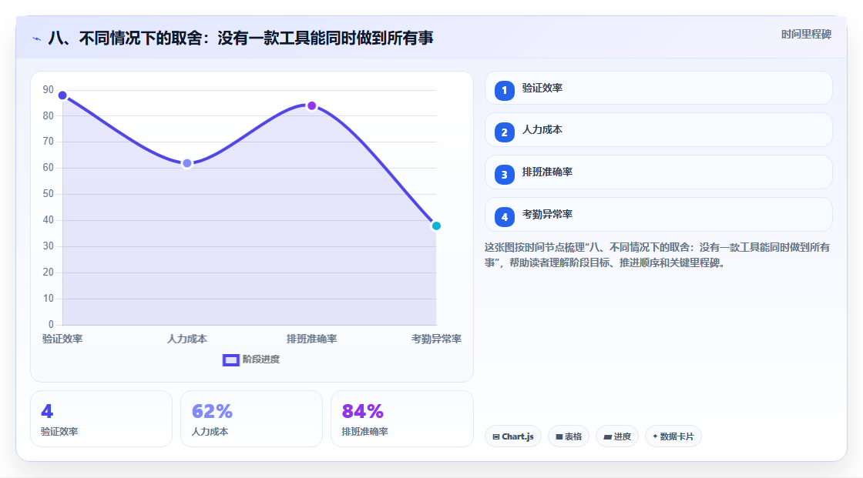This screenshot has width=863, height=478.
Task: Click the numbered badge 3 for 排班准确率
Action: (504, 175)
